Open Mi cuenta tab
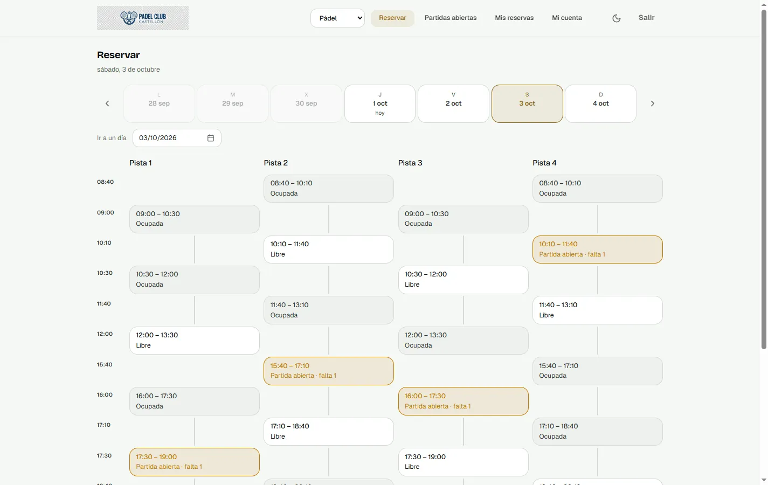Image resolution: width=768 pixels, height=485 pixels. point(567,18)
